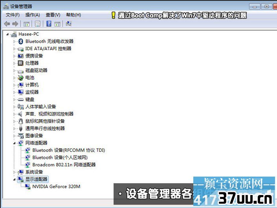Expand the 处理器 node
This screenshot has width=277, height=208.
(x=15, y=63)
